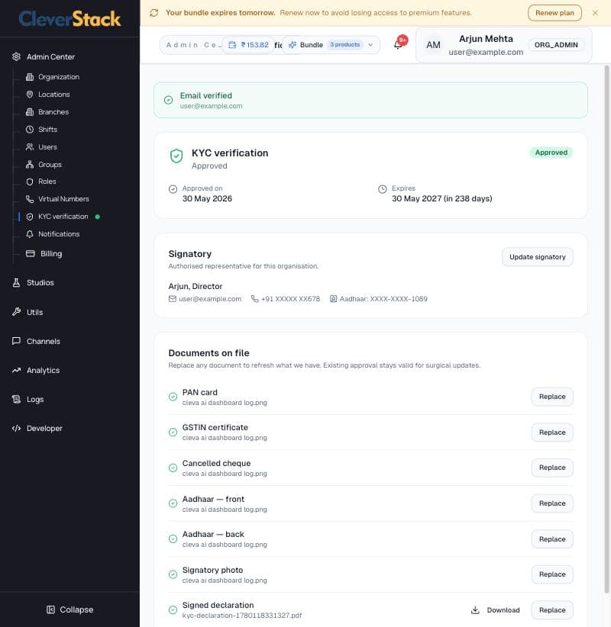This screenshot has width=611, height=627.
Task: Click the Logs scroll icon
Action: (16, 399)
